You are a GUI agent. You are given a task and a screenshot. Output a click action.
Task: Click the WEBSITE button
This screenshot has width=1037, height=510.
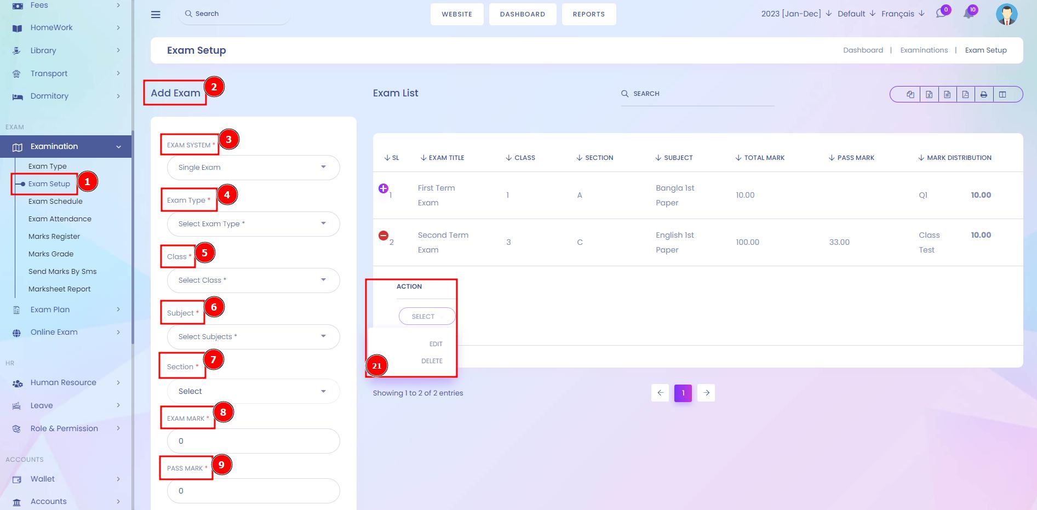pyautogui.click(x=457, y=14)
